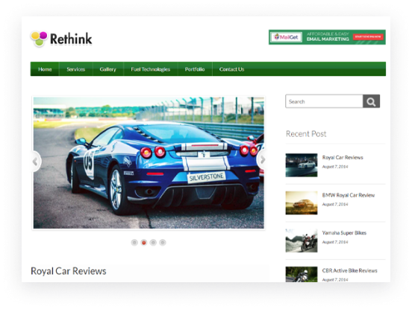
Task: Click the Yamaha Super Bikes thumbnail
Action: (x=302, y=240)
